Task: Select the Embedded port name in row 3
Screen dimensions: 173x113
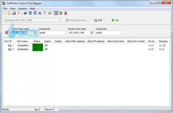Action: [24, 49]
